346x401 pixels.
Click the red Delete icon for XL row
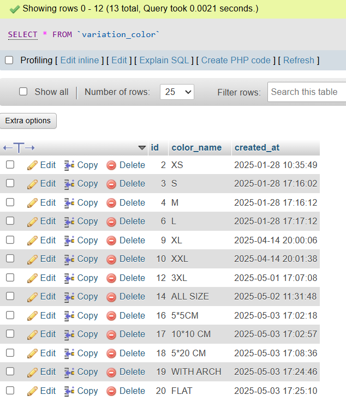point(111,241)
